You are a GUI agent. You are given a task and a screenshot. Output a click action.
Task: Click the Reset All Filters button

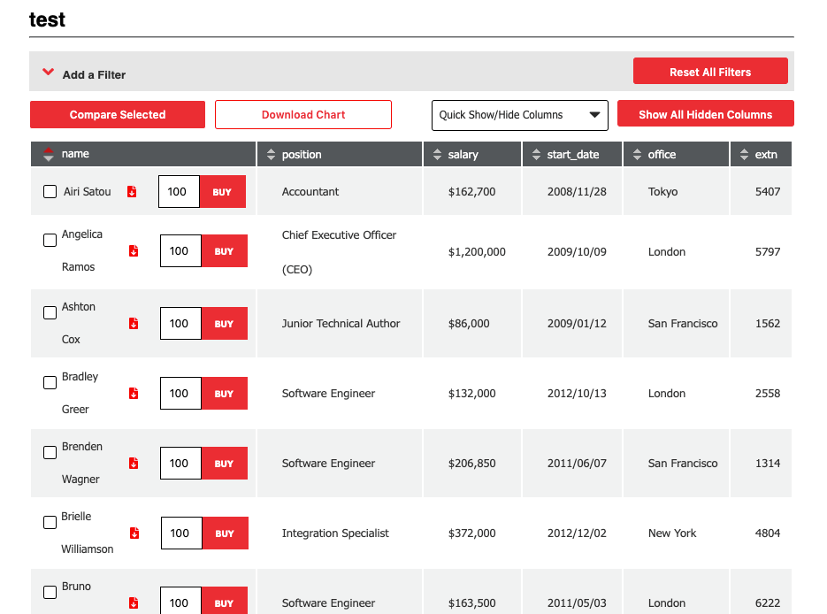click(710, 71)
